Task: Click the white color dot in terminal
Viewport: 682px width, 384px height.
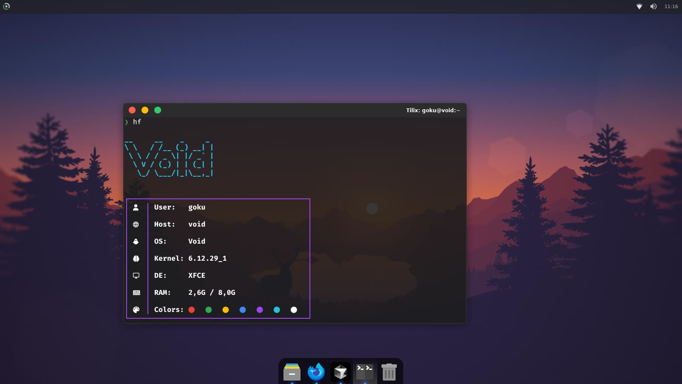Action: (x=294, y=310)
